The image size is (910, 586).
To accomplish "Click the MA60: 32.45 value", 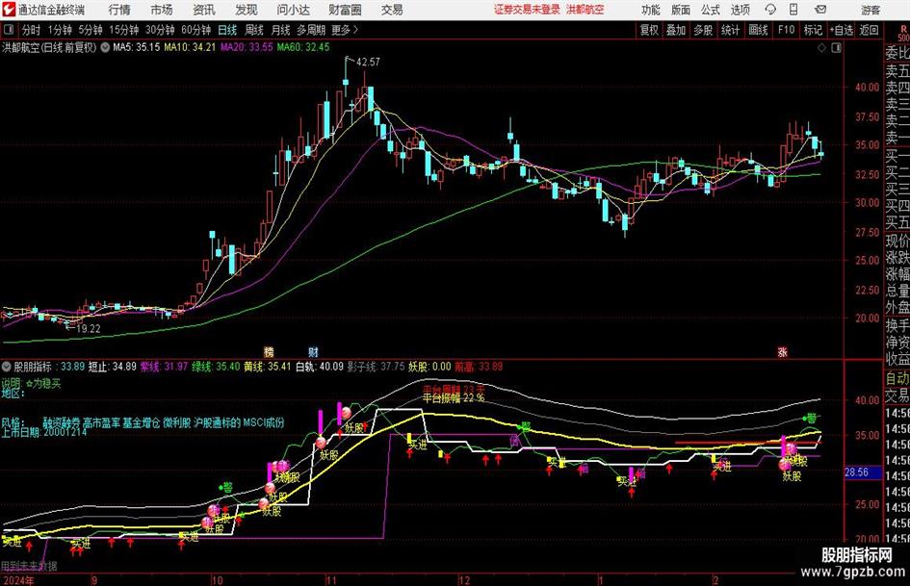I will [x=303, y=47].
